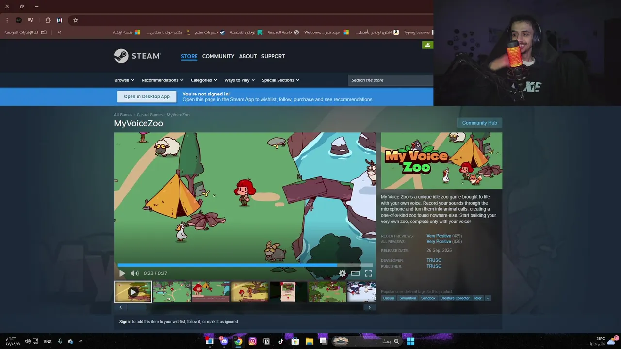Viewport: 621px width, 349px height.
Task: Mute the trailer volume speaker icon
Action: pyautogui.click(x=134, y=273)
